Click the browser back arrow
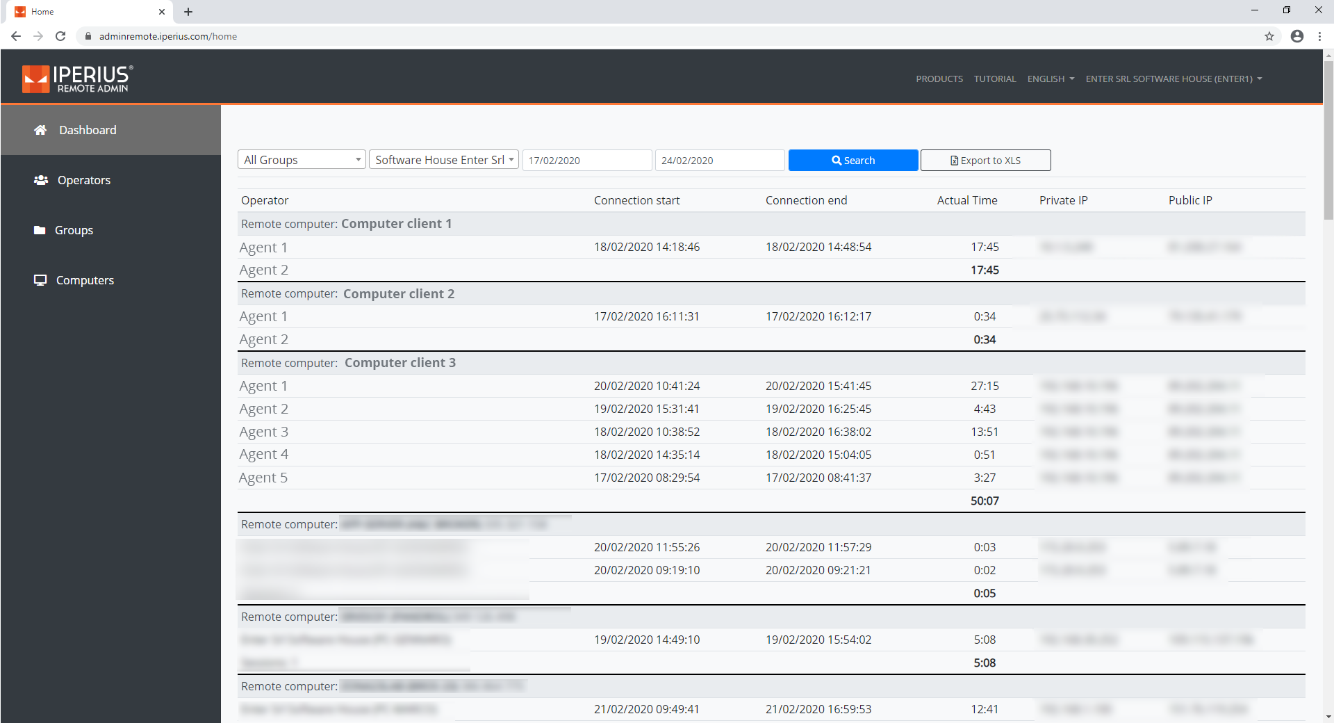This screenshot has height=723, width=1334. [x=16, y=36]
